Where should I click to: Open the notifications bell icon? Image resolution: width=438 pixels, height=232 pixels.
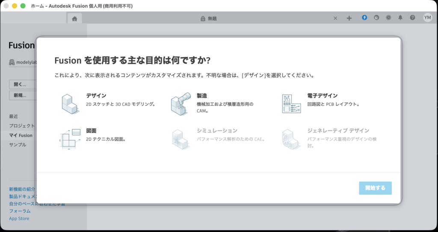tap(400, 18)
